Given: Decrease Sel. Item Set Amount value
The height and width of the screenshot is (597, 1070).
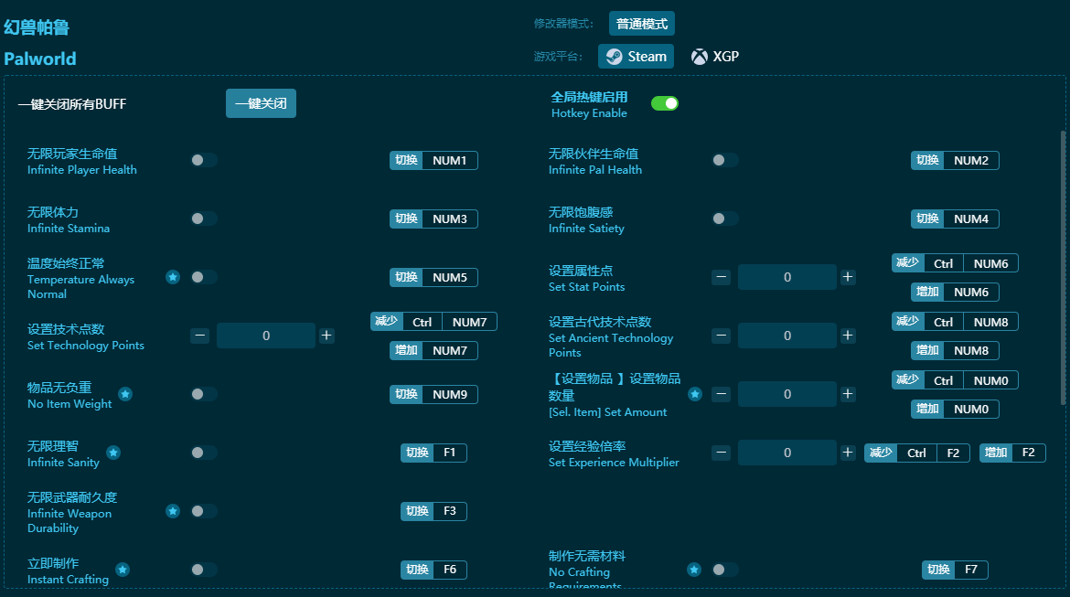Looking at the screenshot, I should 721,394.
